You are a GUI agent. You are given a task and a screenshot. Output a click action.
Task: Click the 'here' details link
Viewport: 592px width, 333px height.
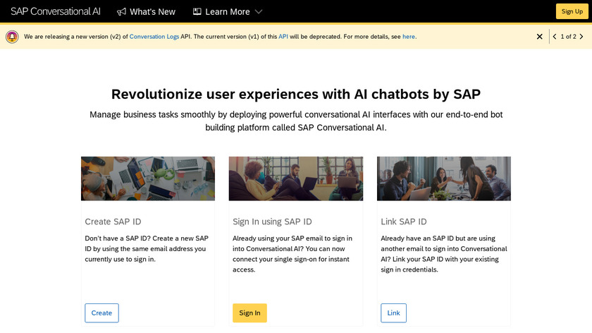(x=409, y=37)
